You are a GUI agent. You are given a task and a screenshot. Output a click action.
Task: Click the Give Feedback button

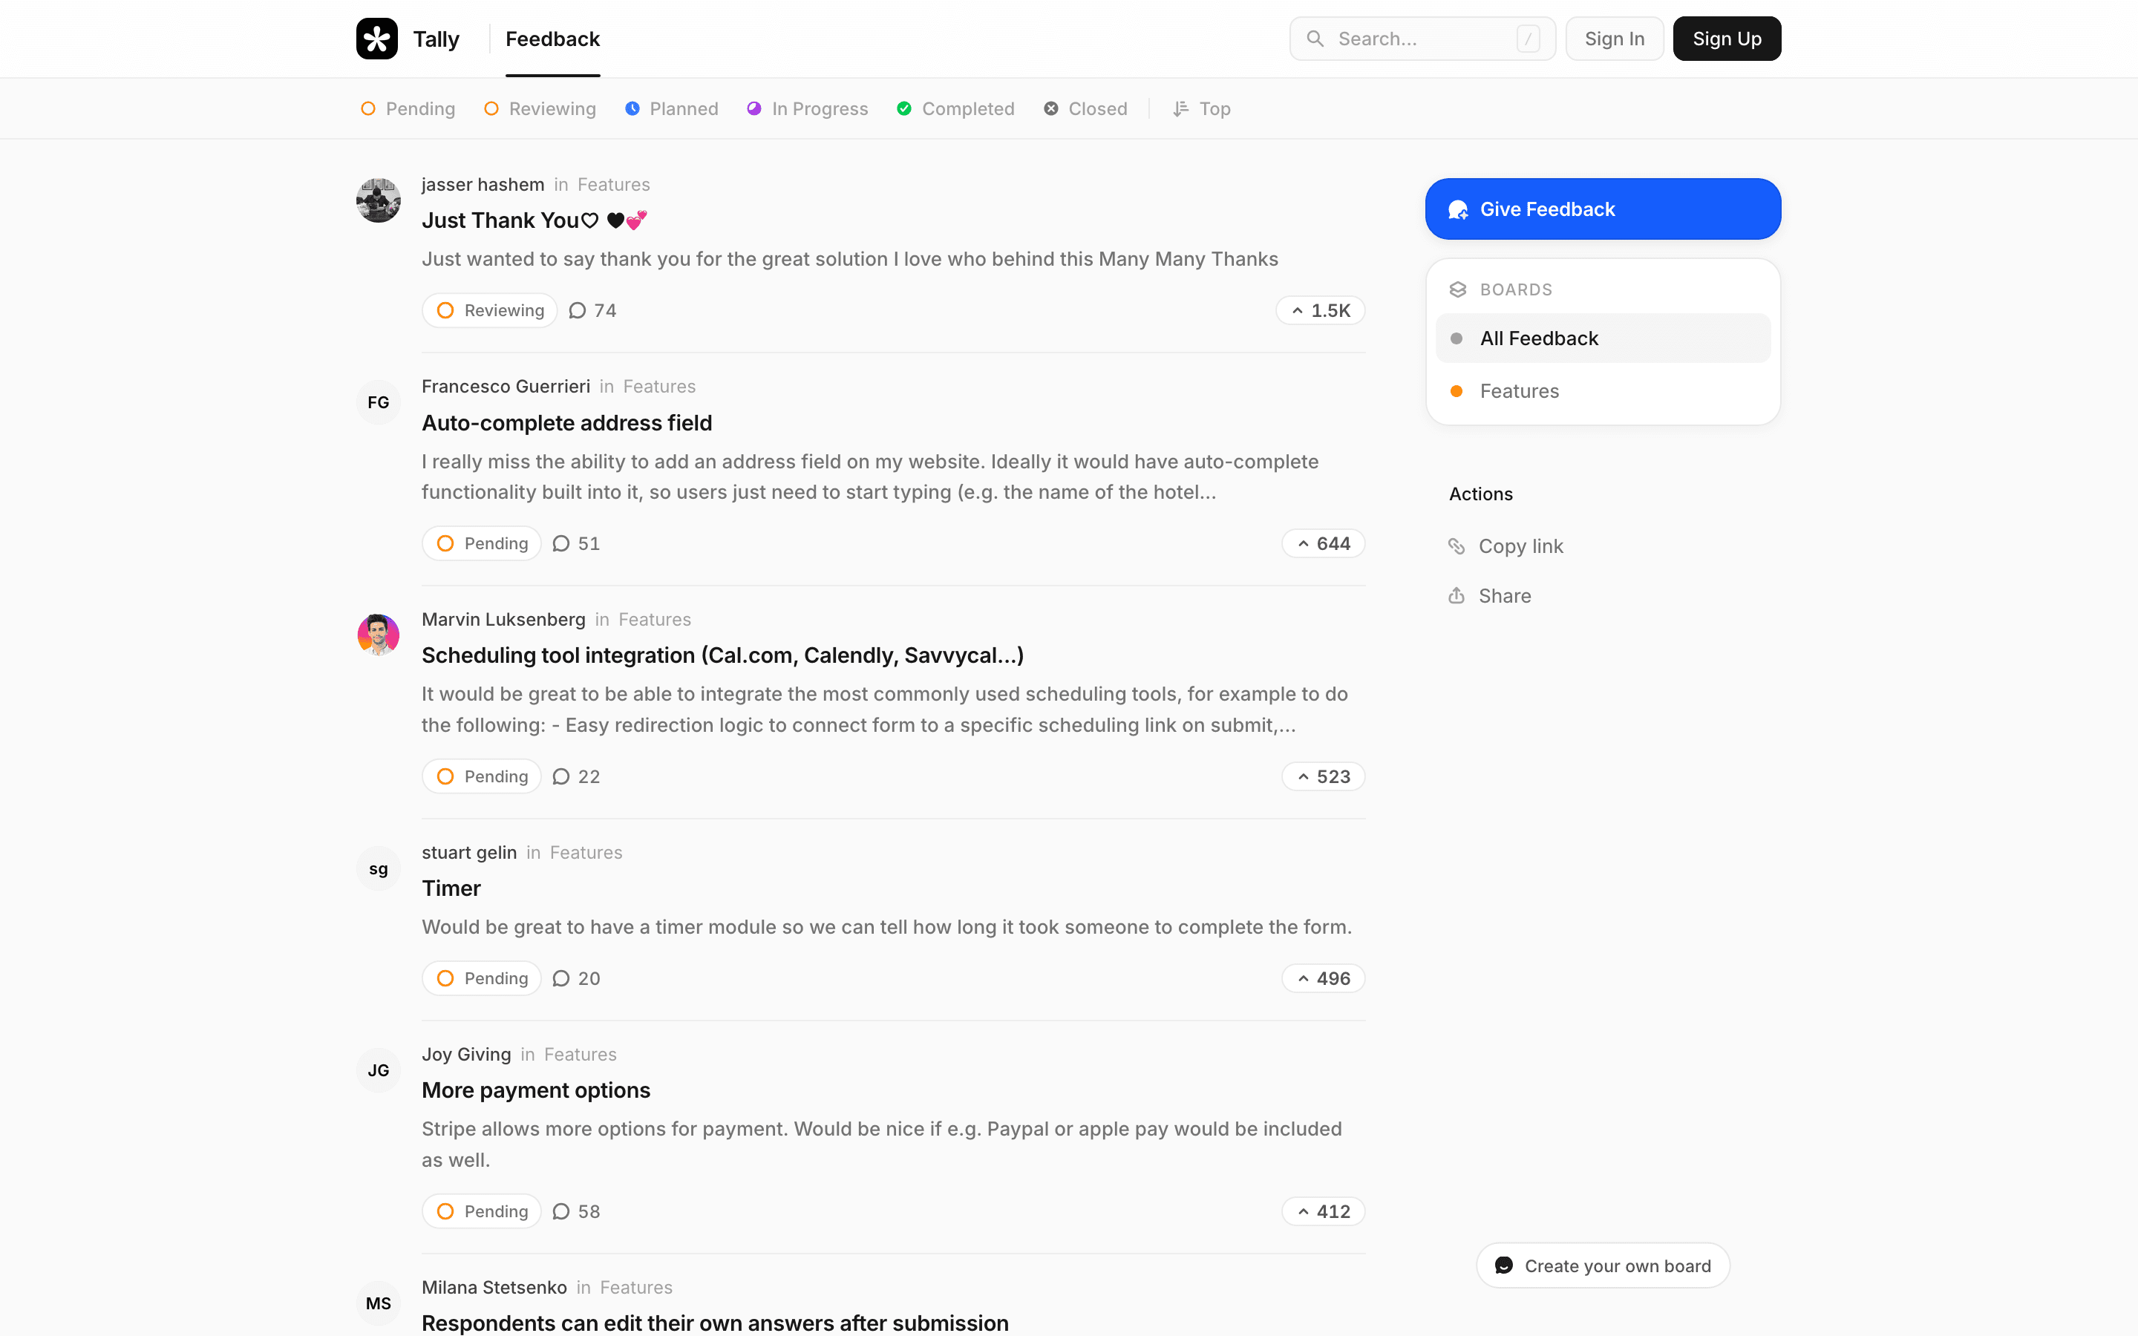tap(1603, 209)
